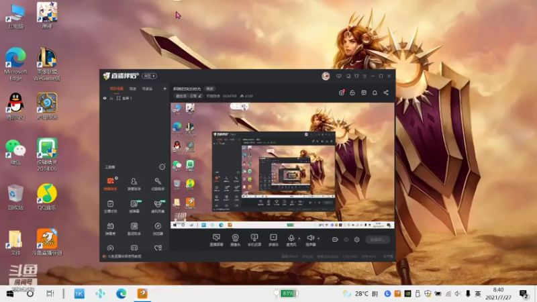Open the hamburger menu in title bar
Image resolution: width=537 pixels, height=302 pixels.
tap(364, 76)
